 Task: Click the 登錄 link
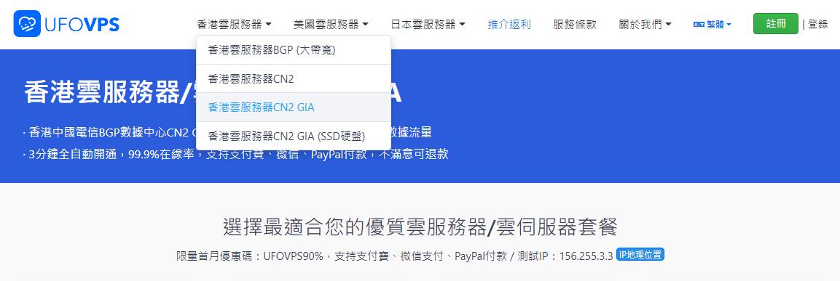tap(818, 24)
